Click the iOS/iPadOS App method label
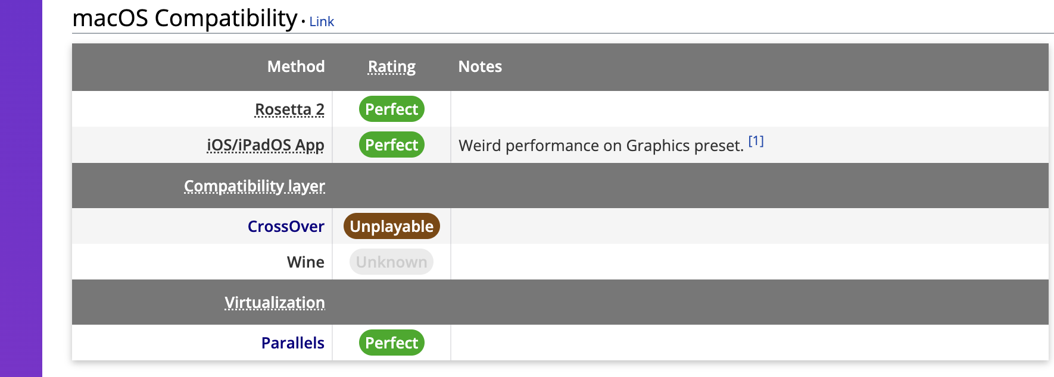The height and width of the screenshot is (377, 1054). (266, 145)
